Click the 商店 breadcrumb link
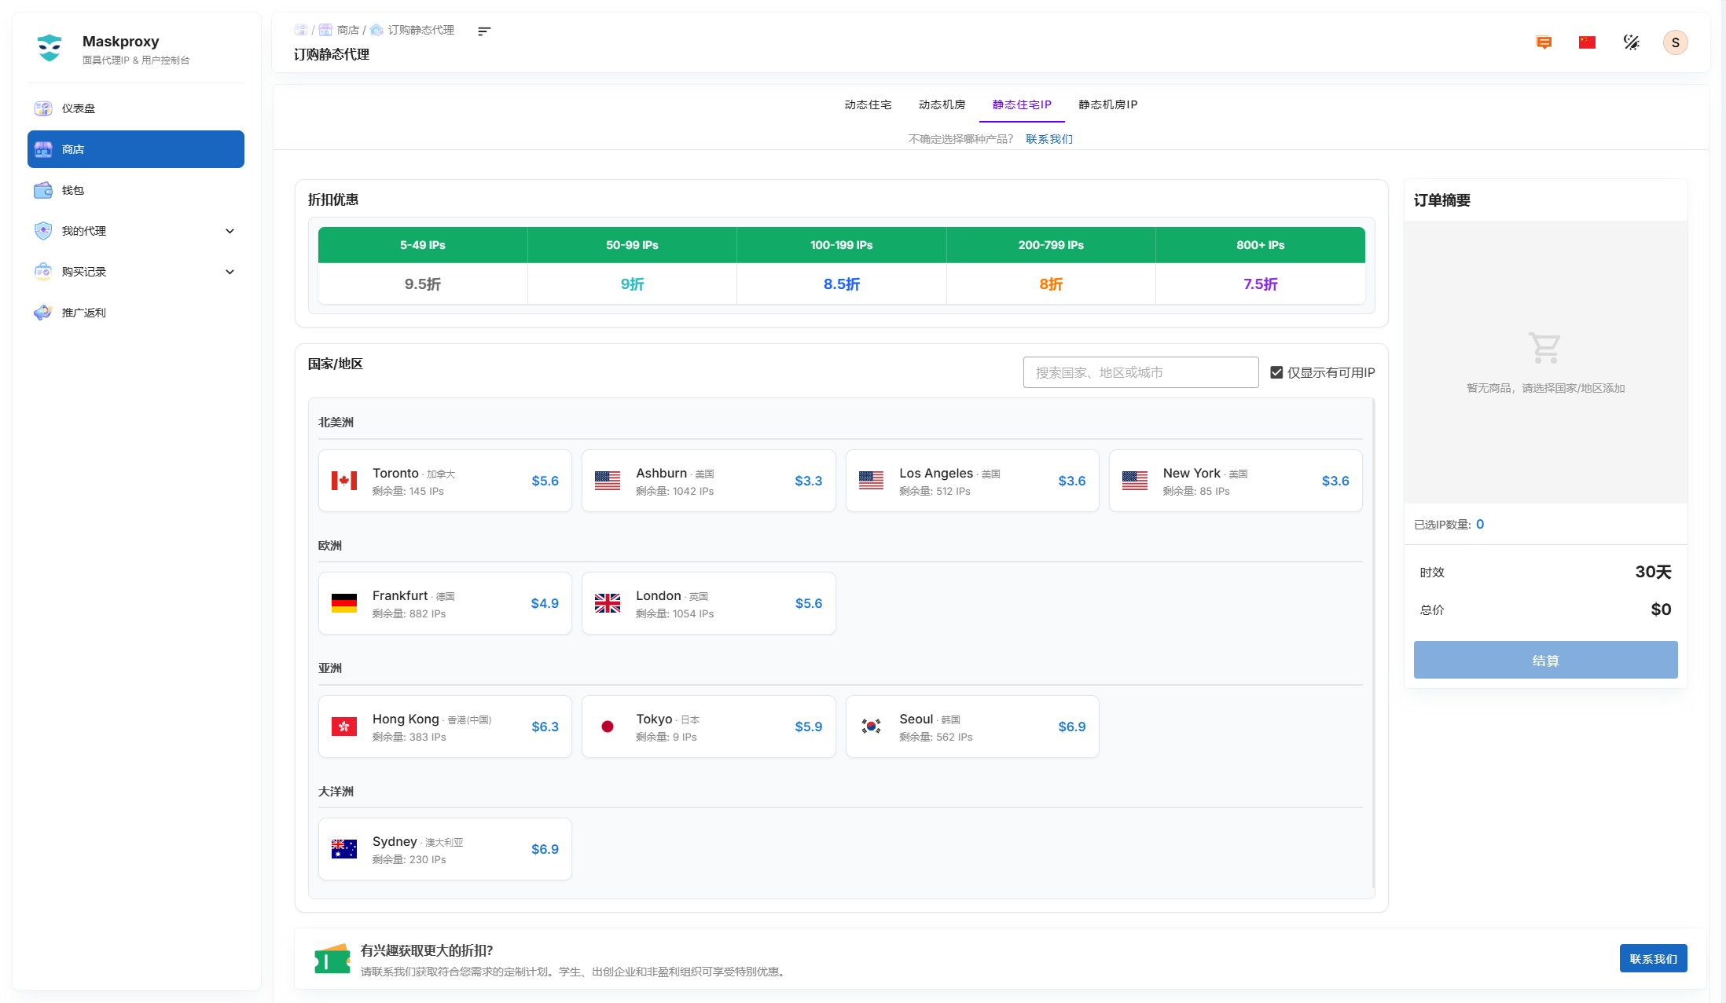This screenshot has width=1726, height=1003. coord(347,30)
